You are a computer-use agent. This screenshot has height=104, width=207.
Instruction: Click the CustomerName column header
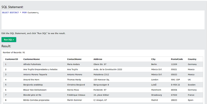click(31, 59)
